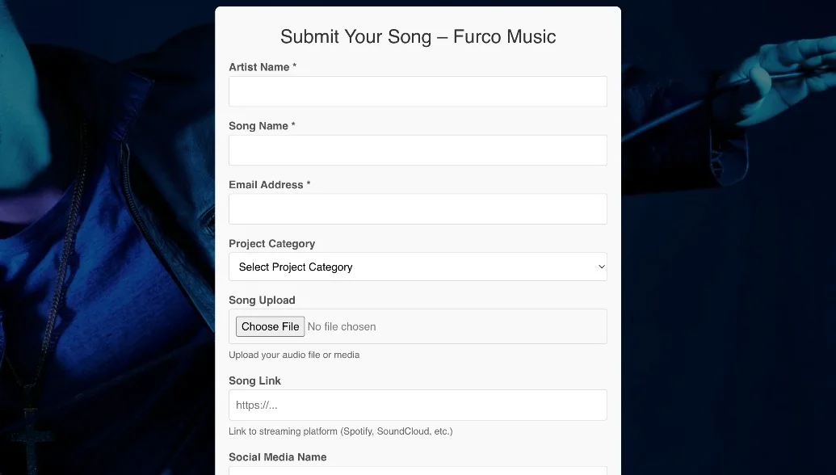Viewport: 836px width, 475px height.
Task: Click the 'Upload your audio file or media' hint
Action: tap(294, 355)
